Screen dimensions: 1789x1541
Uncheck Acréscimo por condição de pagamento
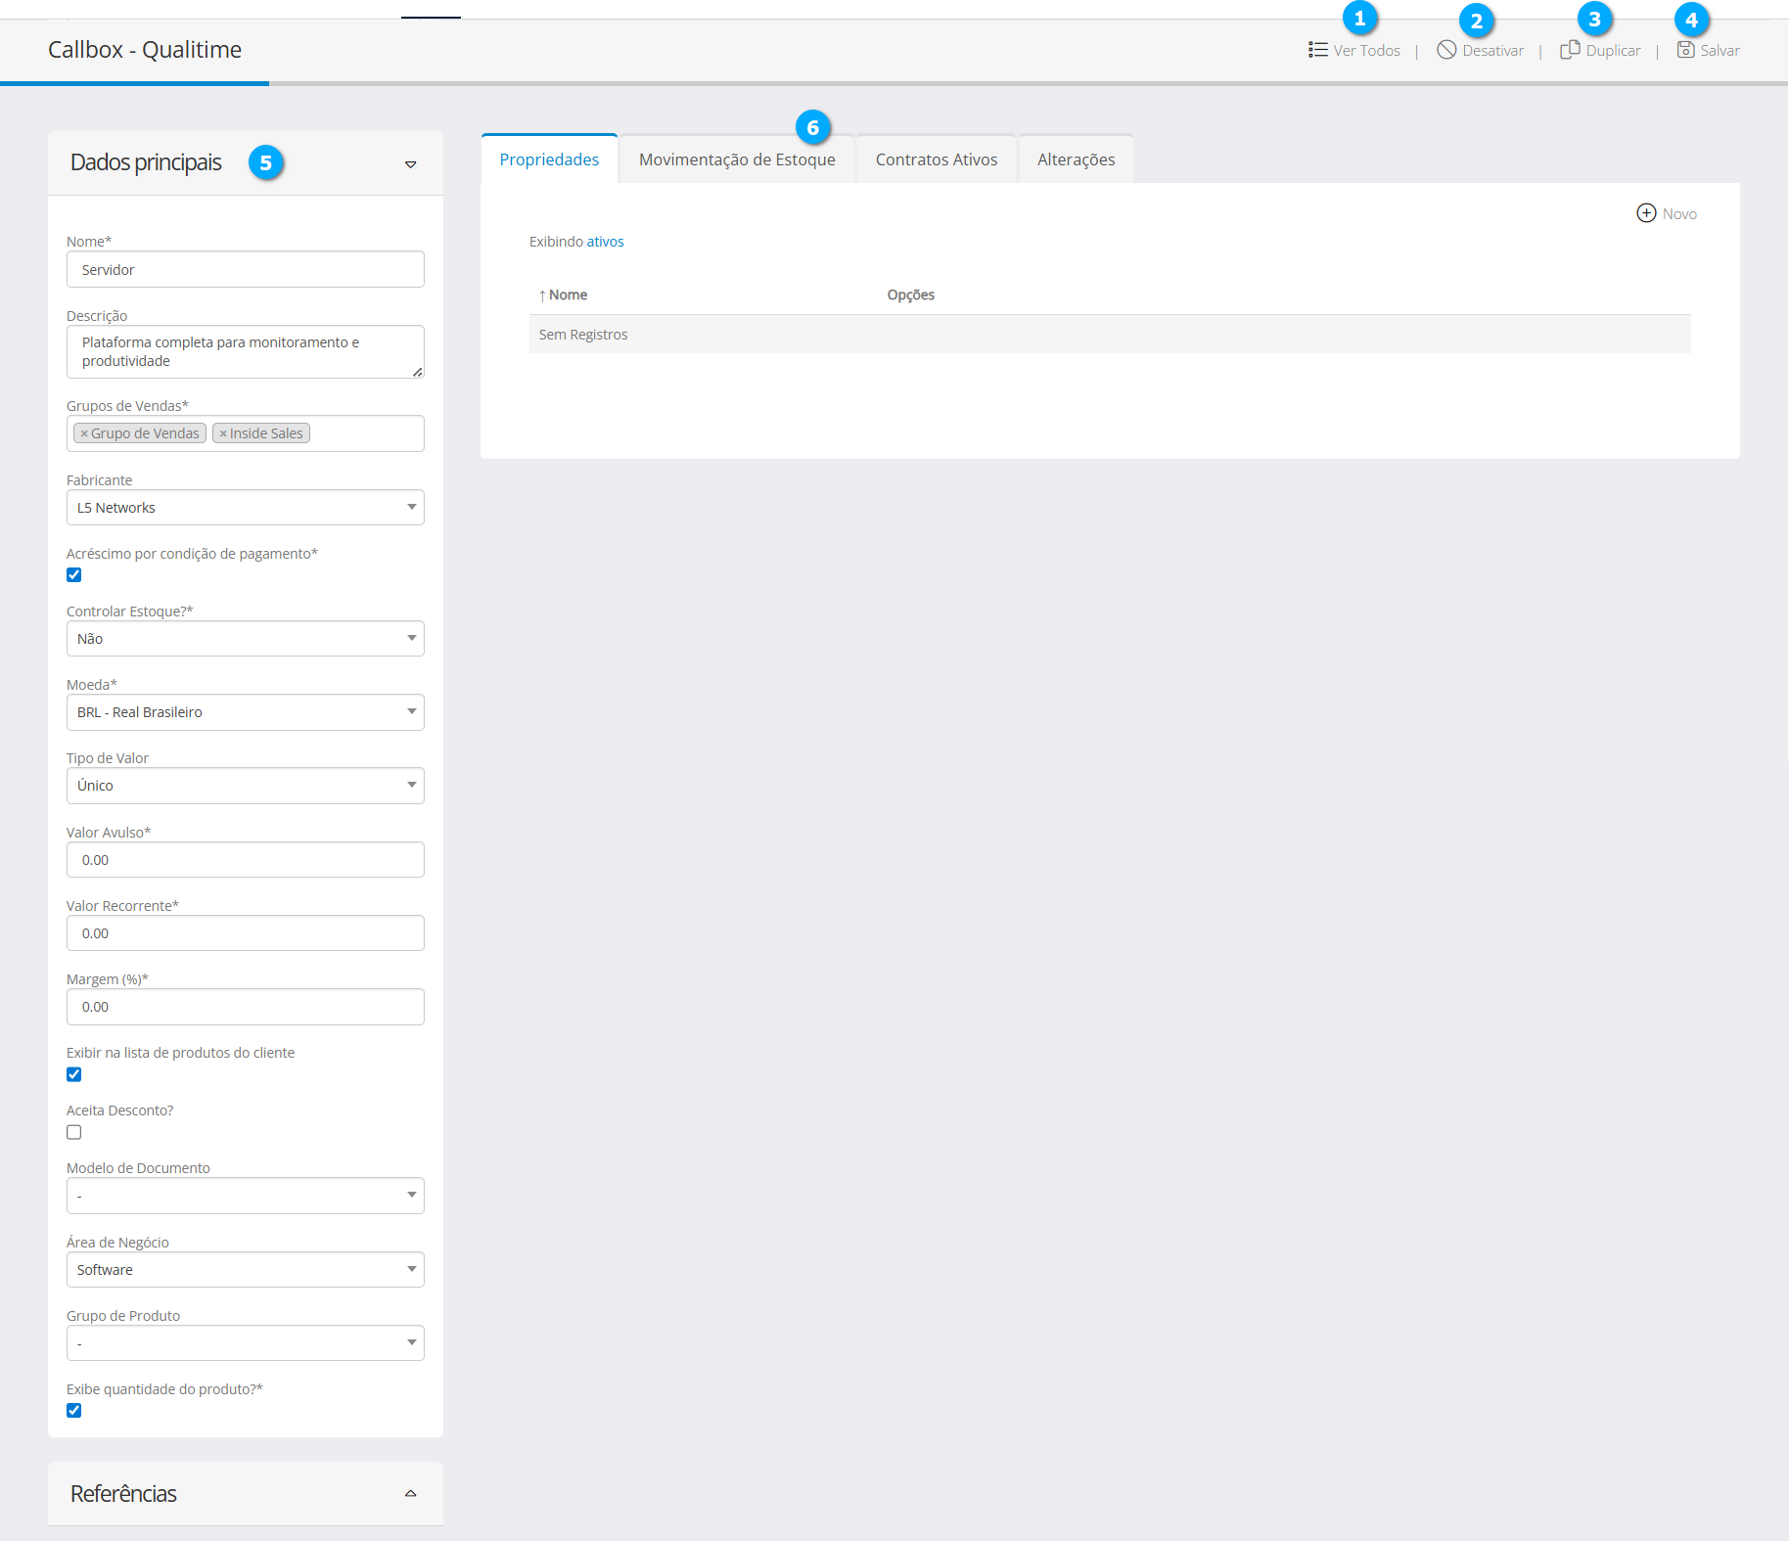click(74, 575)
